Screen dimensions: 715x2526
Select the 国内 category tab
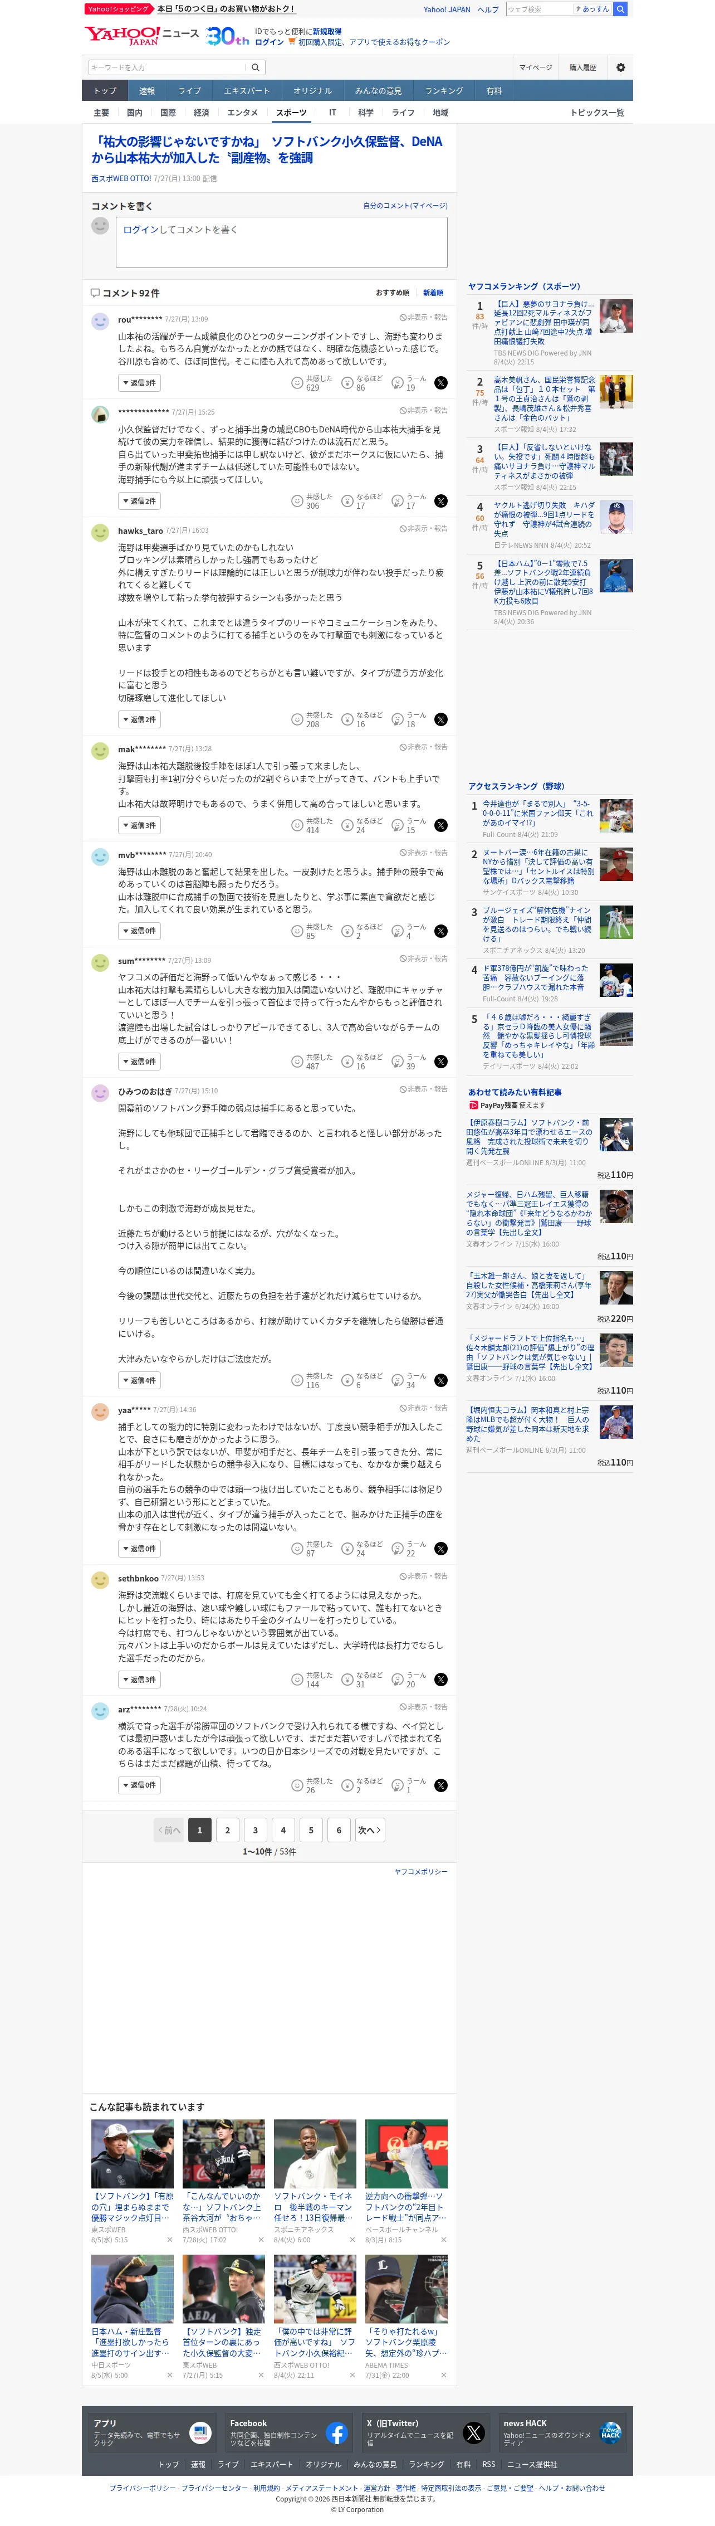134,113
